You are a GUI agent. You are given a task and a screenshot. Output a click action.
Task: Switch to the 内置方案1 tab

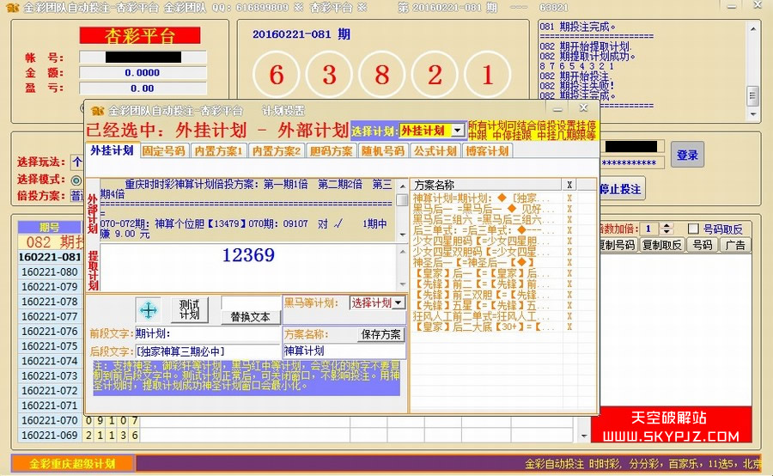218,151
